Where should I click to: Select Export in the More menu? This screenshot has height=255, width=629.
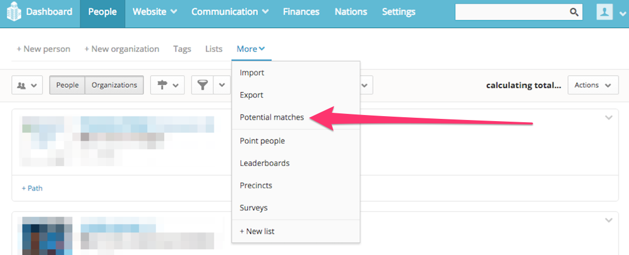coord(251,95)
